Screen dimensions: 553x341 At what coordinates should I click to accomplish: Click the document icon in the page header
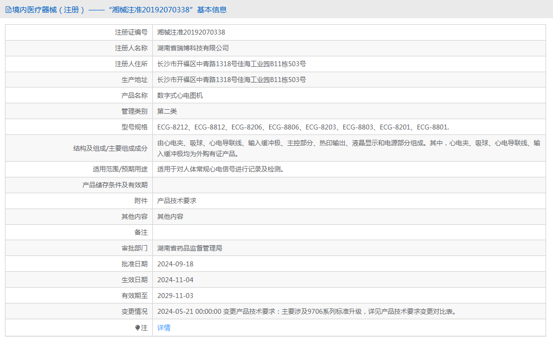(8, 10)
